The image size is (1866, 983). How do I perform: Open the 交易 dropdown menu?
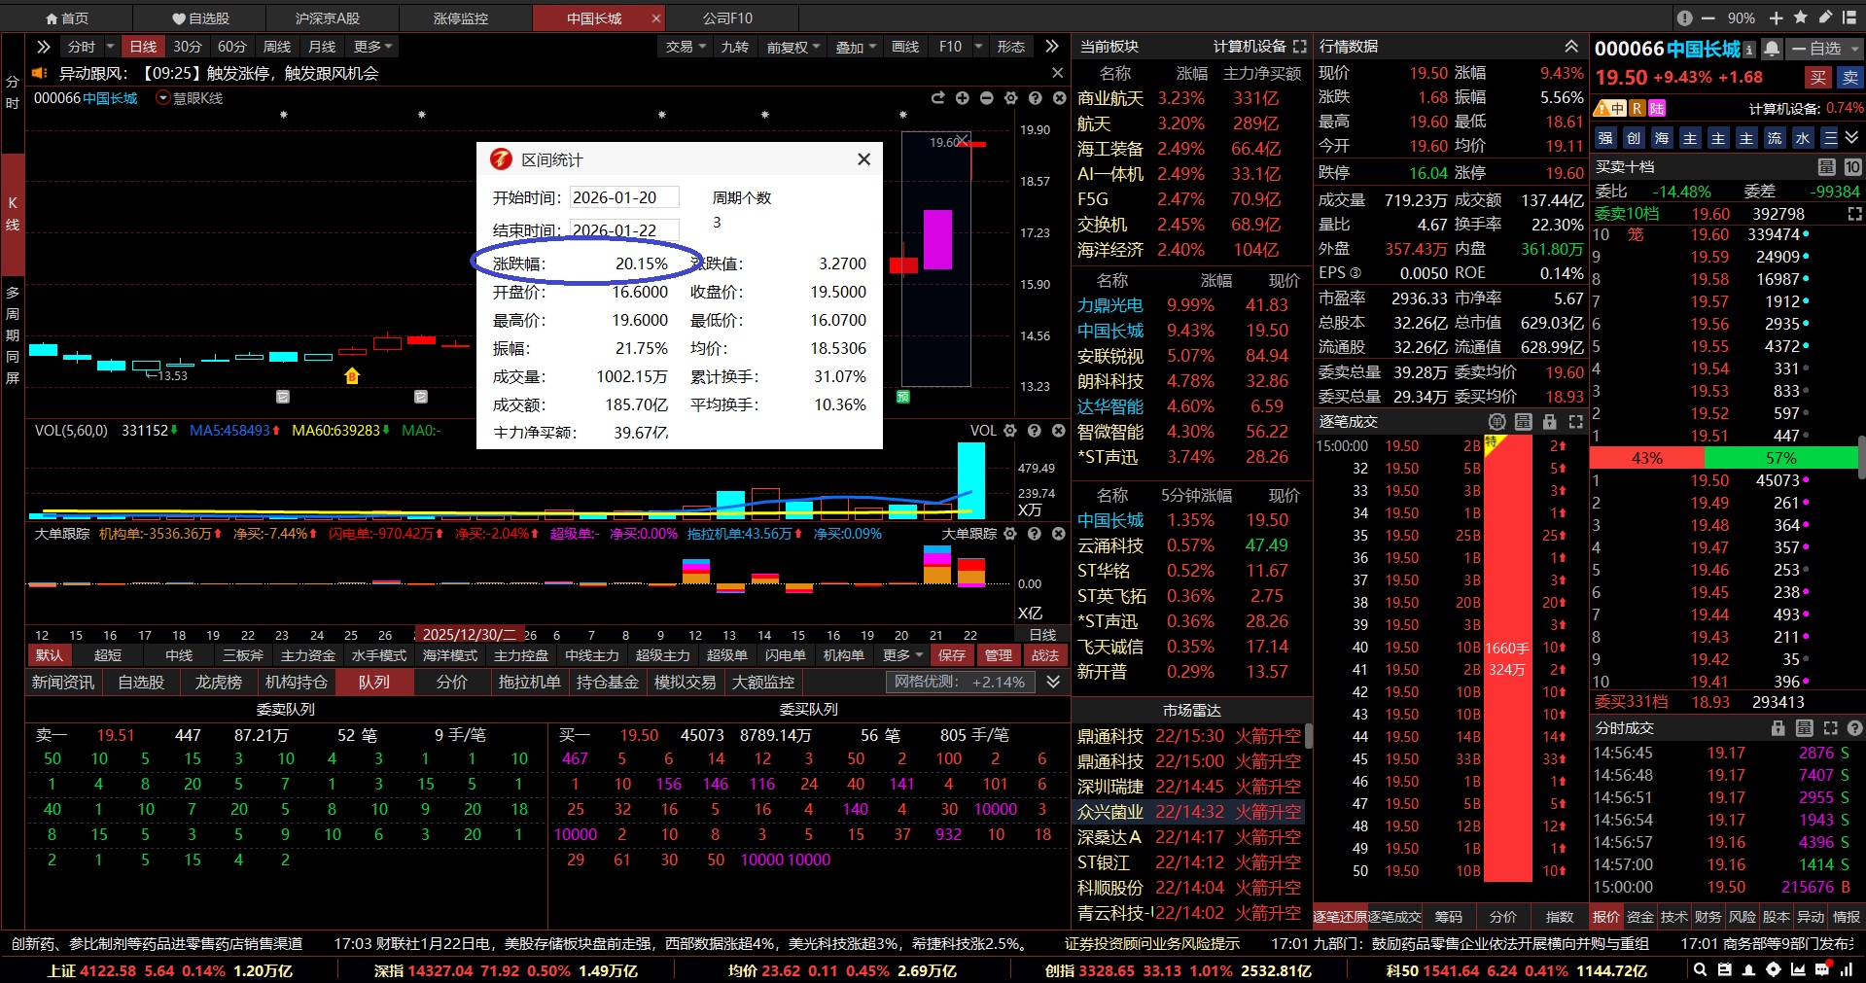686,47
